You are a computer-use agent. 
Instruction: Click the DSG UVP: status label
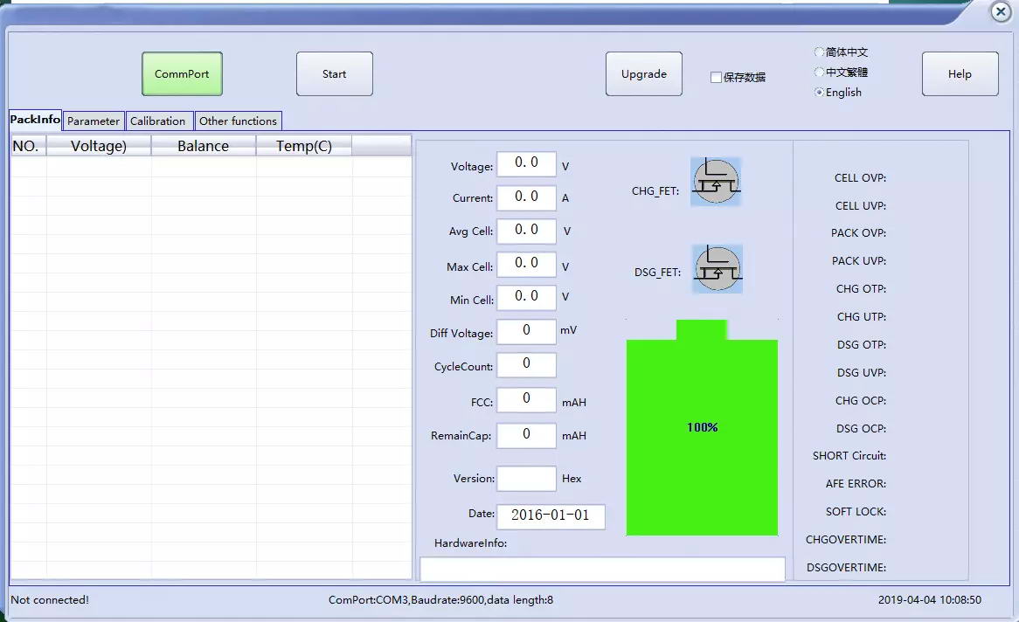861,372
